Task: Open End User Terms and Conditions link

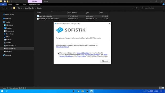Action: coord(90,55)
